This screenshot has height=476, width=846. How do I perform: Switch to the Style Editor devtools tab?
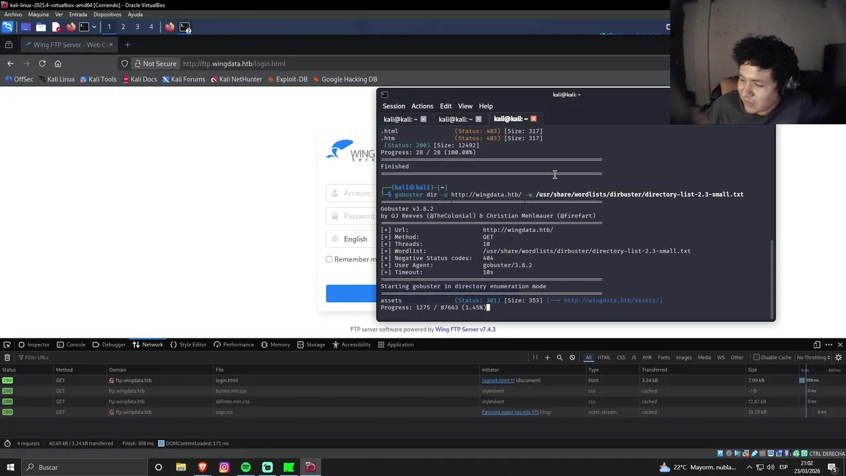click(x=188, y=344)
